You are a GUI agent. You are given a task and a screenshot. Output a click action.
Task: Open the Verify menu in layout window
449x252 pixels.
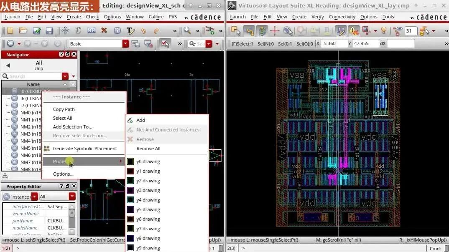point(318,17)
